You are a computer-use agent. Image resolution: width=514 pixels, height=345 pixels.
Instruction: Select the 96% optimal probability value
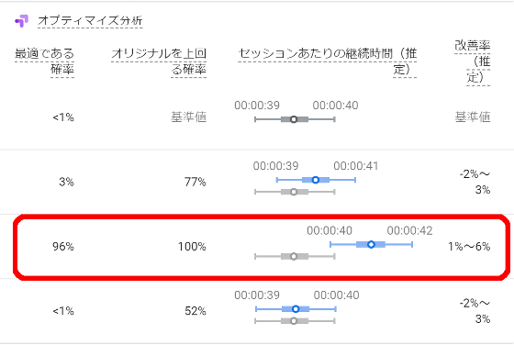click(63, 247)
